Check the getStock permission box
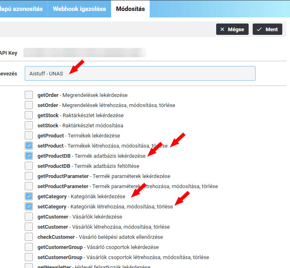Screen dimensions: 290x268 [x=29, y=115]
